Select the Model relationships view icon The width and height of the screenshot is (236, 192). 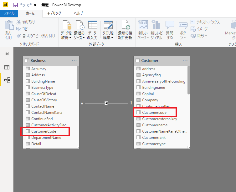(x=7, y=80)
